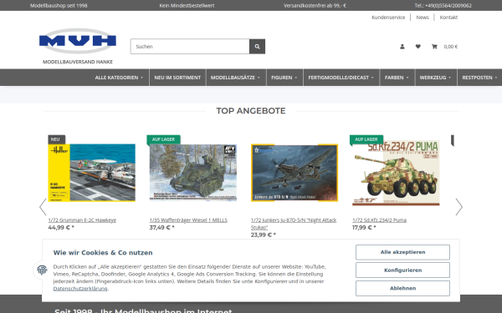Screen dimensions: 502x313
Task: Click the MVH Modellbauversand Hanke logo
Action: pyautogui.click(x=78, y=46)
